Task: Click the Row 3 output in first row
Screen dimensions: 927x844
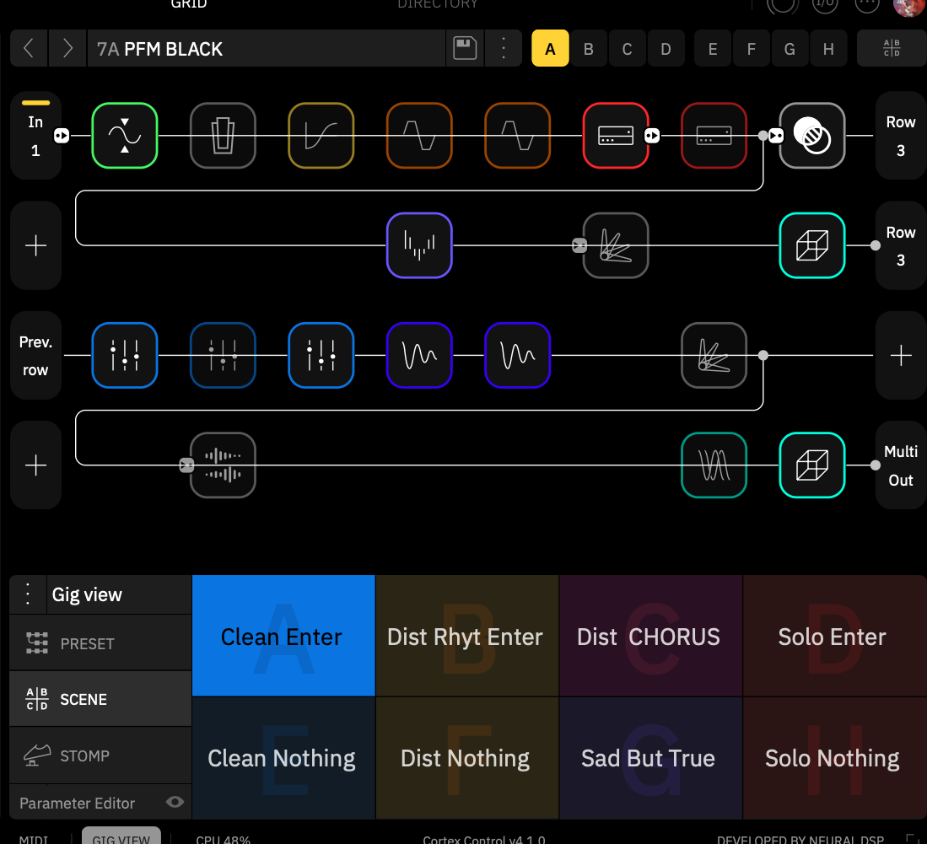Action: click(x=900, y=136)
